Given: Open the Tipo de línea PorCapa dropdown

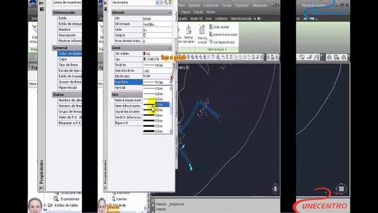Looking at the screenshot, I should 158,65.
